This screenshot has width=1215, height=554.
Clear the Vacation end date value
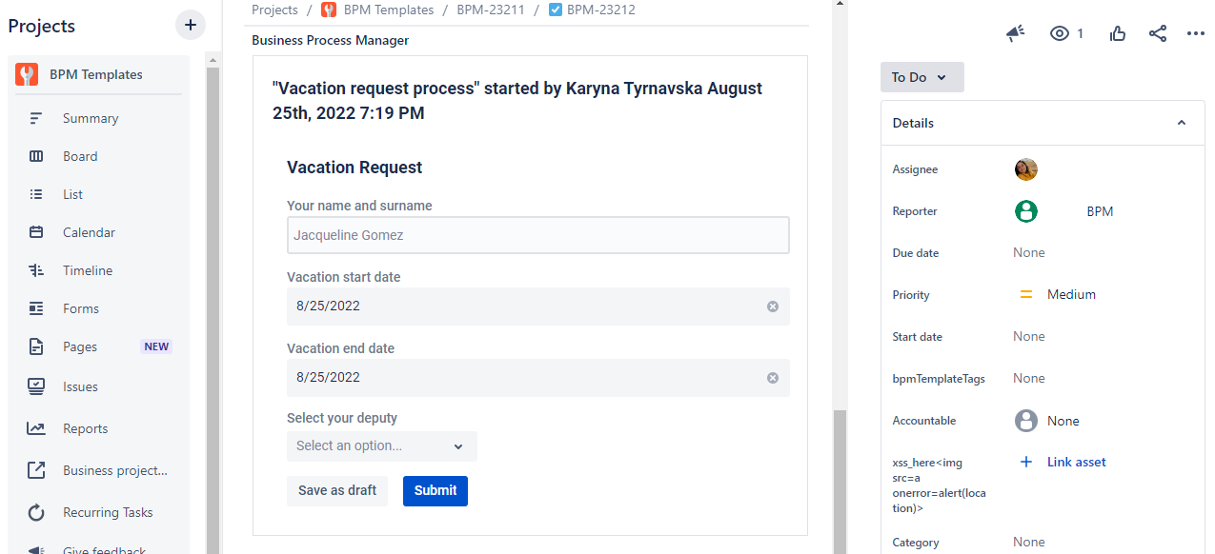click(773, 378)
